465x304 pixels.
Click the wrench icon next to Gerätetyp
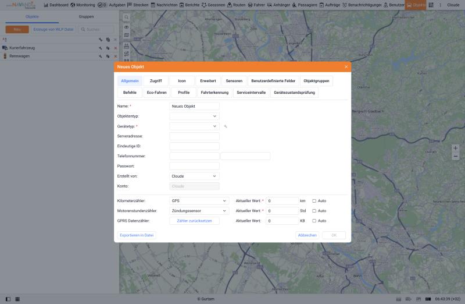tap(226, 126)
